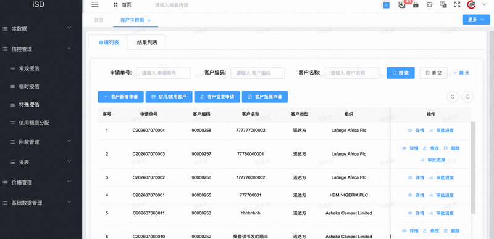Click the 申请单号 cell C202607070004
This screenshot has width=494, height=239.
coord(148,130)
